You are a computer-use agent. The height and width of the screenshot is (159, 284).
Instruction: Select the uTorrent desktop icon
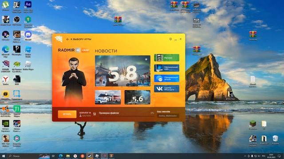6,5
